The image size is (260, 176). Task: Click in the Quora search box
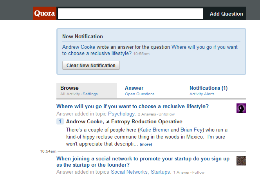tap(130, 14)
